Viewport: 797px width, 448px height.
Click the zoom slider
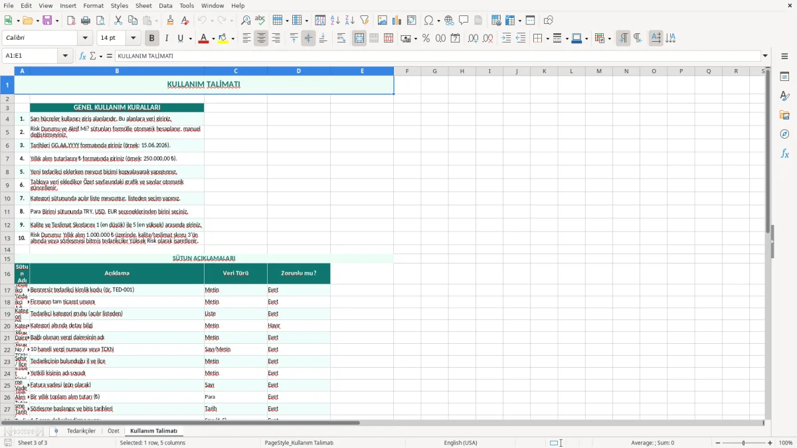pyautogui.click(x=743, y=443)
